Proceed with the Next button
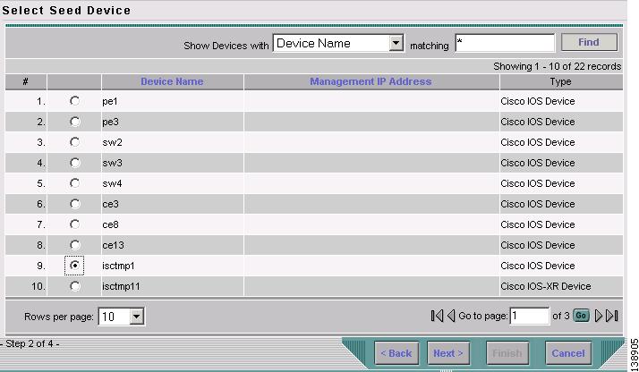 click(x=447, y=353)
